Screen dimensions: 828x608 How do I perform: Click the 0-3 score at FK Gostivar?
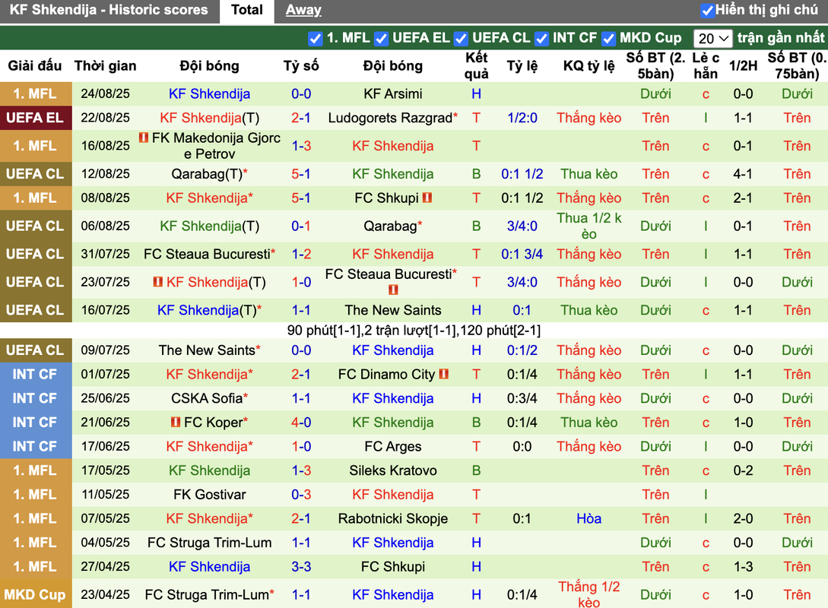(301, 495)
